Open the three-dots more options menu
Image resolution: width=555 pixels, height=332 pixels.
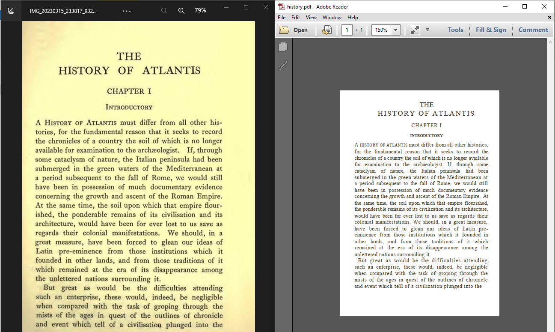pos(127,11)
